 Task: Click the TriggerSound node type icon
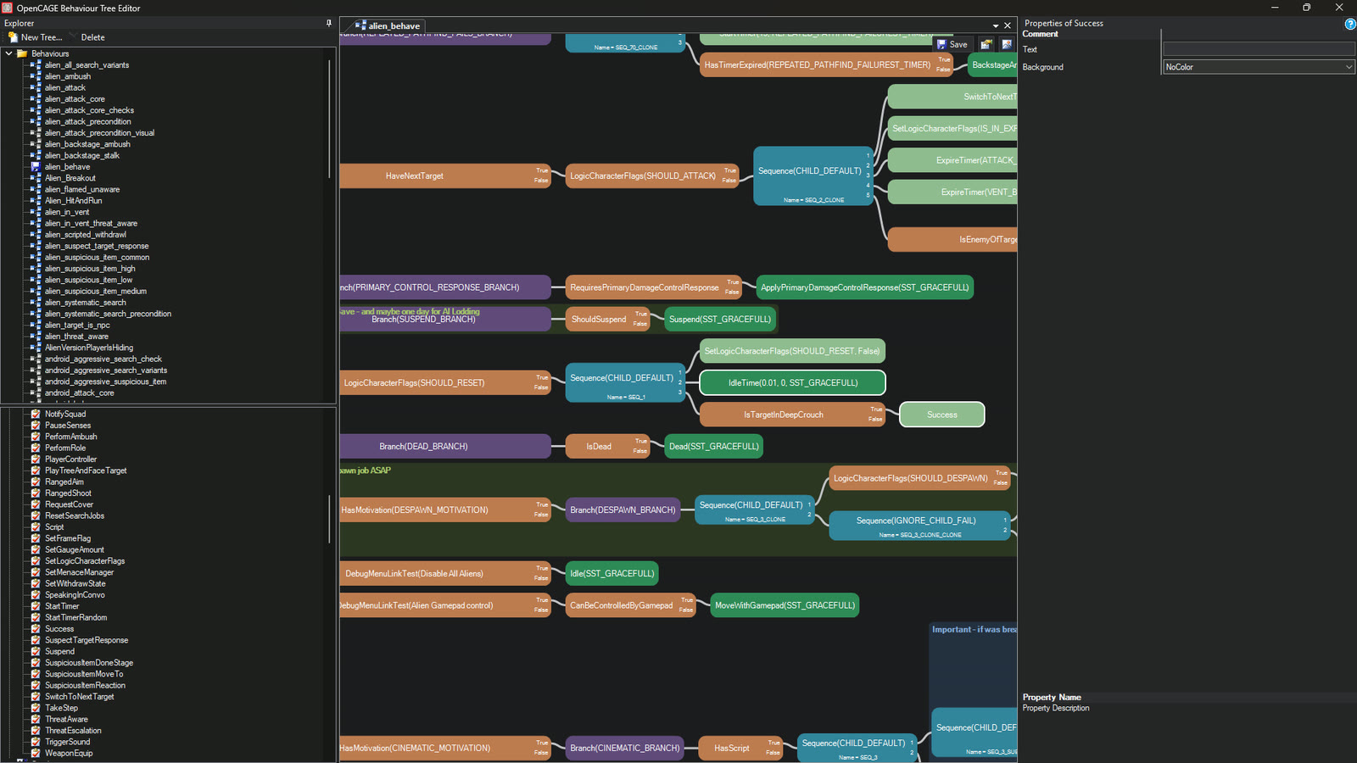pos(36,742)
